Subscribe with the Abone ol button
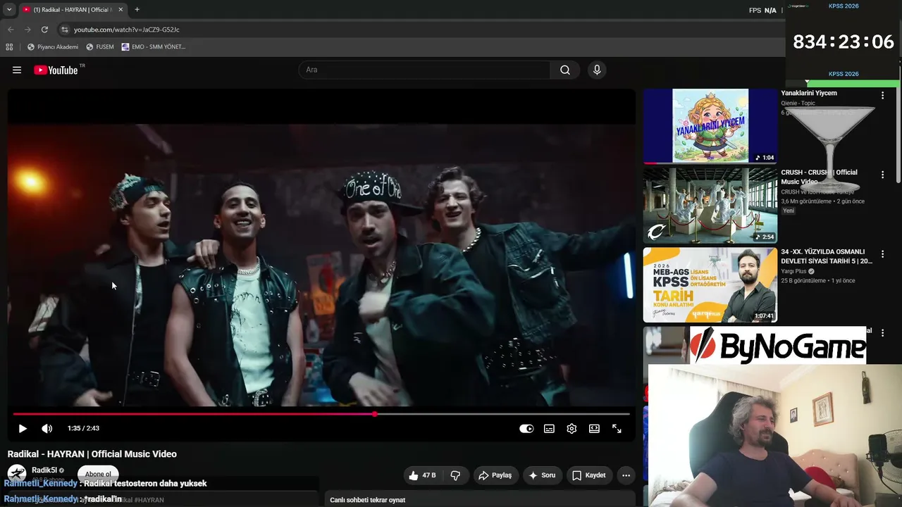The image size is (902, 507). pos(98,474)
